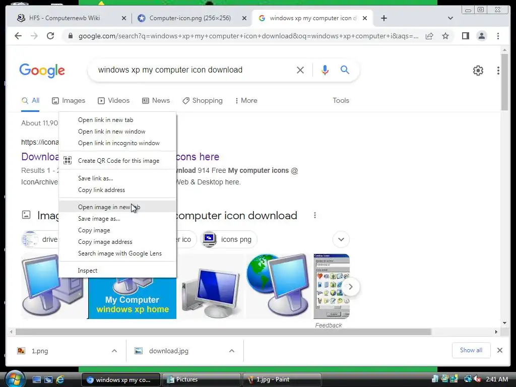The width and height of the screenshot is (516, 387).
Task: Close the downloads bar
Action: point(499,350)
